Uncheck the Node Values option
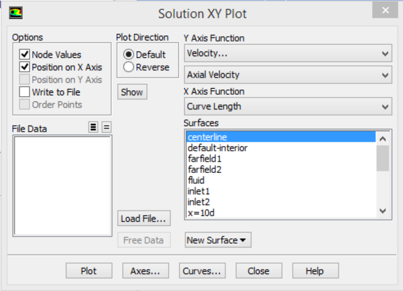The height and width of the screenshot is (291, 403). (x=25, y=54)
